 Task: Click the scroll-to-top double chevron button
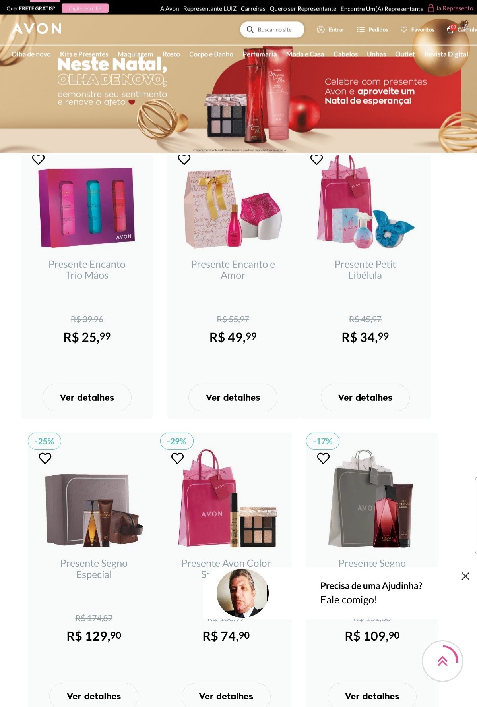[442, 661]
